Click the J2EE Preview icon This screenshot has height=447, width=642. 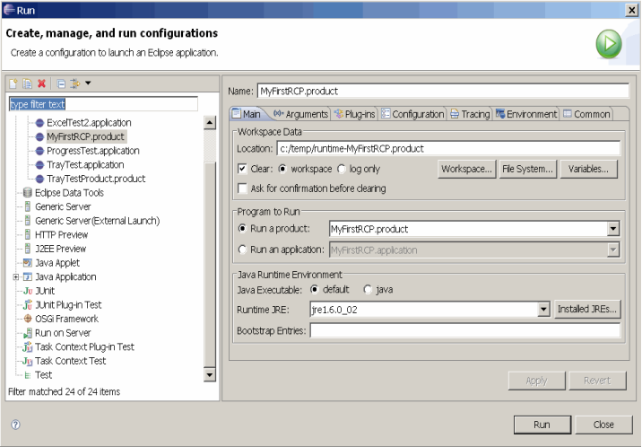[x=28, y=249]
